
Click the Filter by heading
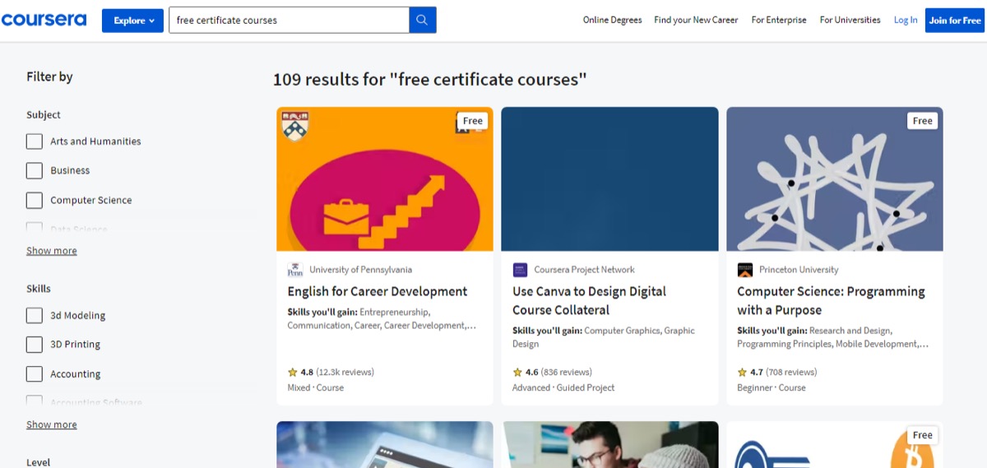click(x=49, y=76)
